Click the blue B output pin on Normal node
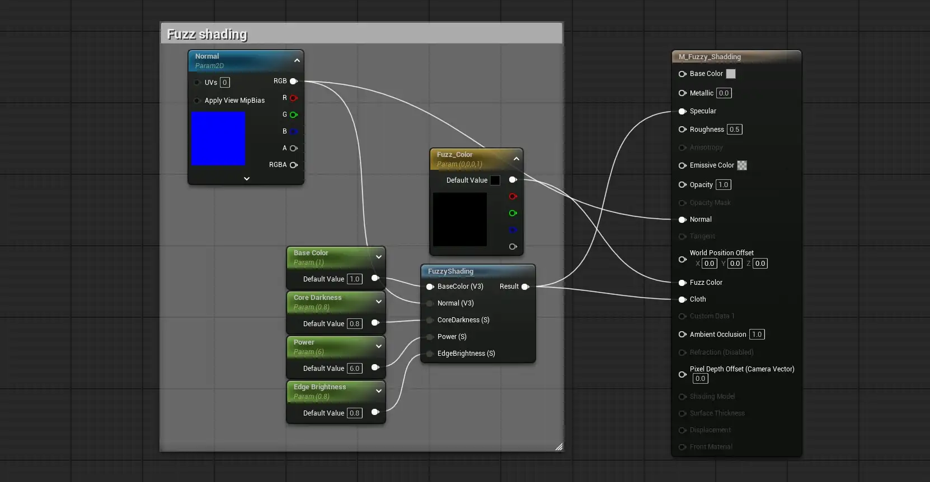930x482 pixels. point(293,131)
